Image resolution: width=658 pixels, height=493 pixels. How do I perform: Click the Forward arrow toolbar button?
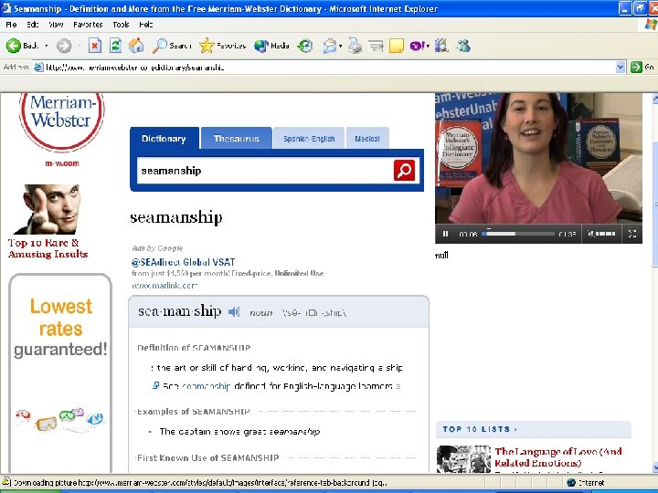(x=64, y=46)
